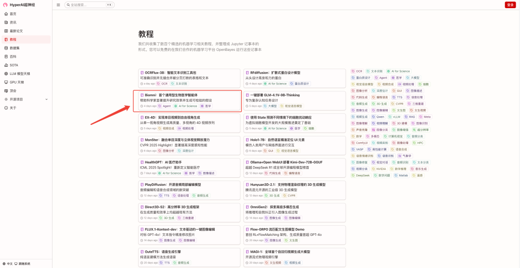Click the 关于 info icon

(6, 108)
